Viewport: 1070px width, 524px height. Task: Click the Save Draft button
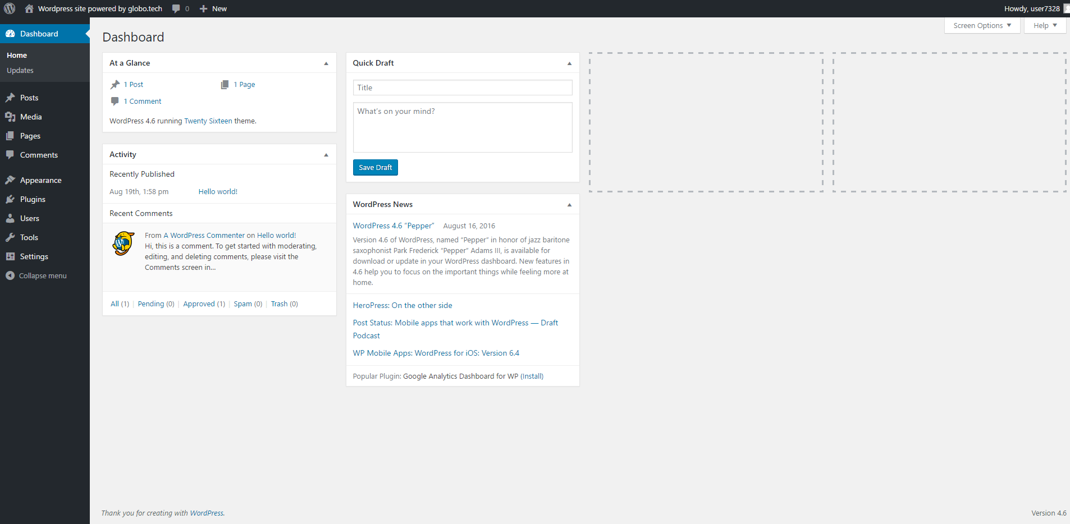tap(375, 167)
